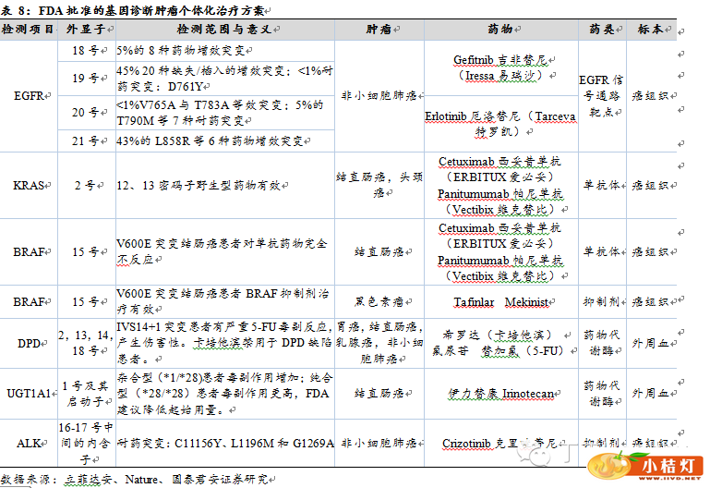Select the 标本 column header
Viewport: 710px width, 488px height.
click(x=650, y=30)
